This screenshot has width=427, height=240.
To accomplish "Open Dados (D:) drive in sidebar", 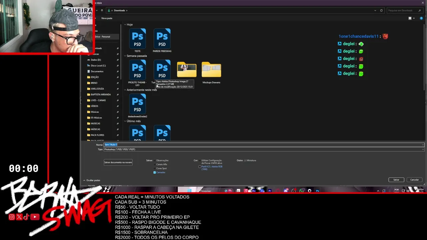I will pyautogui.click(x=96, y=60).
